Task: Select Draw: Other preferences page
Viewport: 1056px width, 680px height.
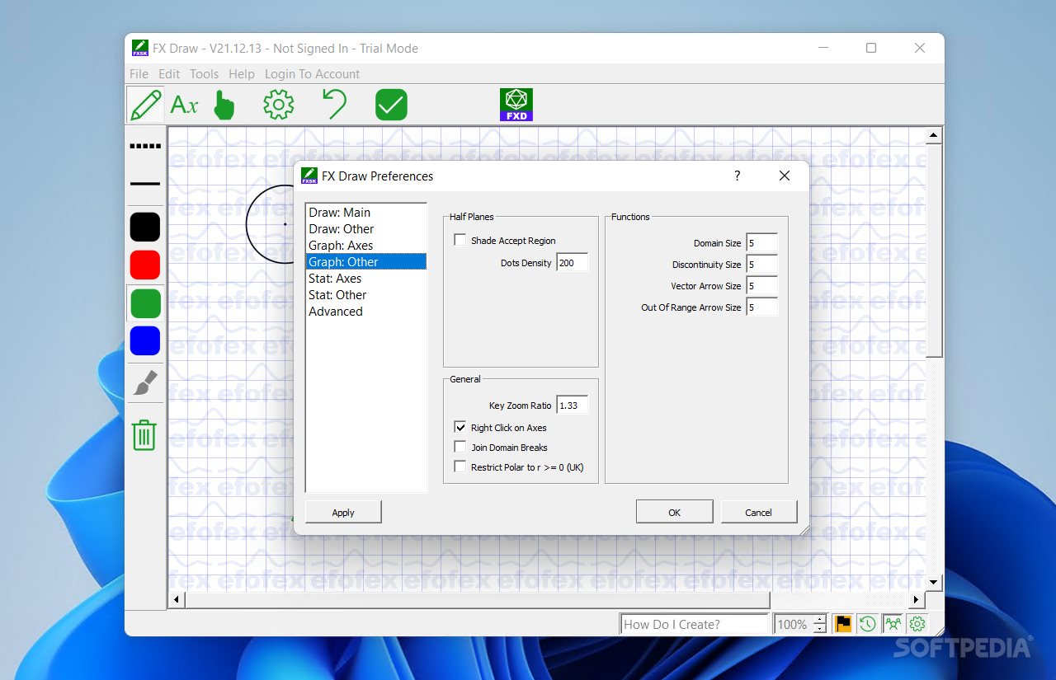Action: pos(366,229)
